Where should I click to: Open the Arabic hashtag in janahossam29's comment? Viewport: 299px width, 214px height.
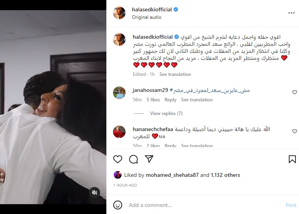[210, 90]
